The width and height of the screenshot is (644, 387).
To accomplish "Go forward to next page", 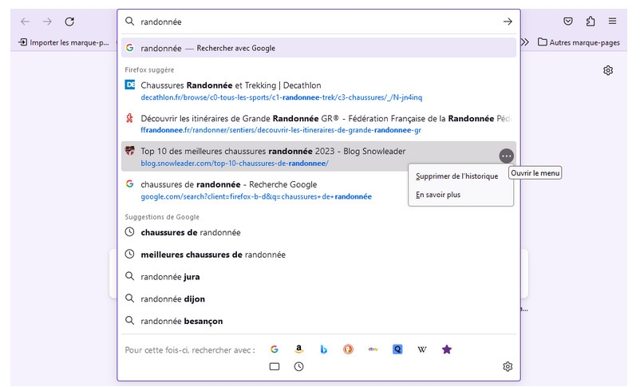I will point(48,22).
